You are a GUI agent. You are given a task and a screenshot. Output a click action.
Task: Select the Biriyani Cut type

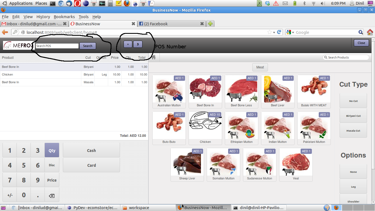tap(353, 116)
